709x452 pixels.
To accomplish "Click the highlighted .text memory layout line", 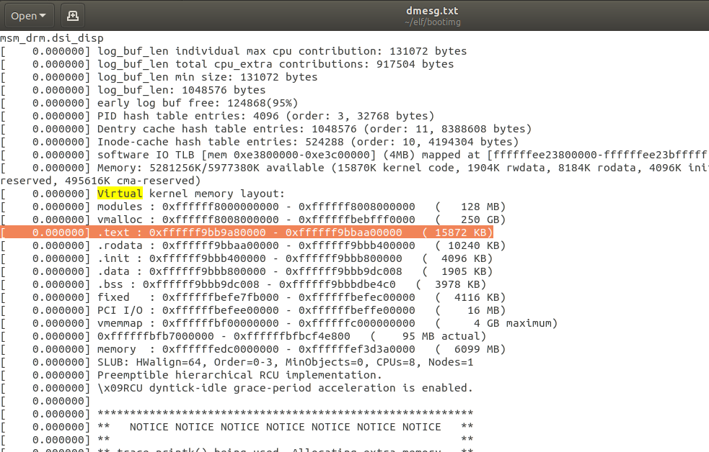I will (x=216, y=232).
